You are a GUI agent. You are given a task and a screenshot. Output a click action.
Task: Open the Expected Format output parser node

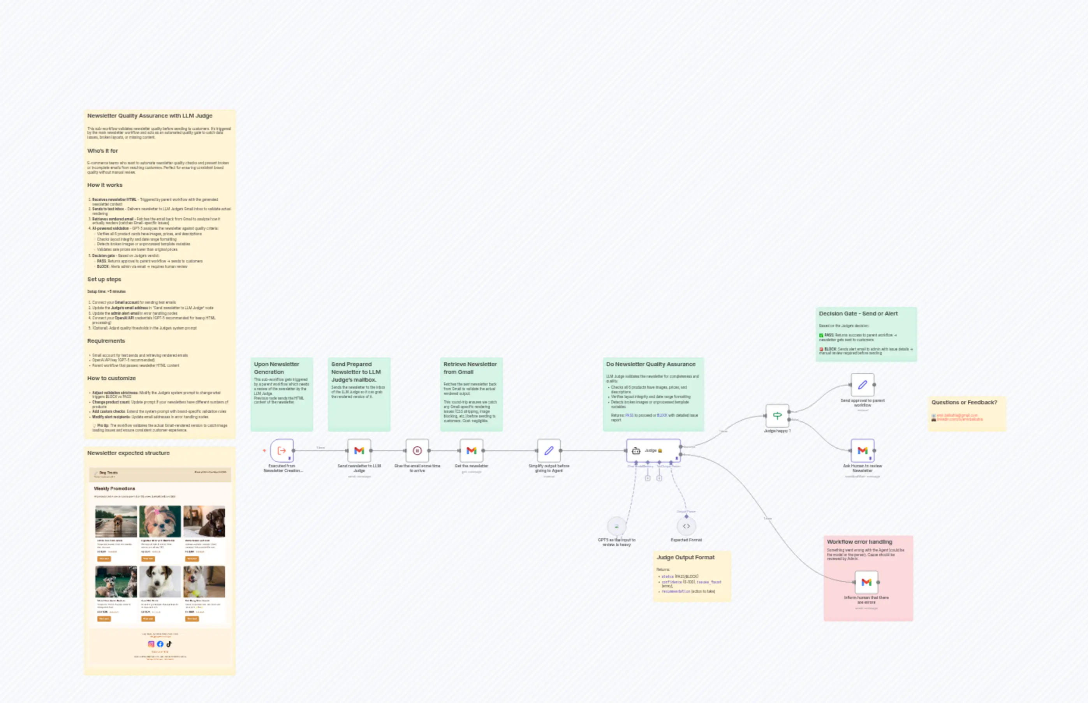[687, 526]
